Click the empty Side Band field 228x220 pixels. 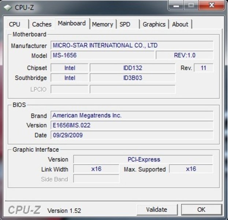click(x=96, y=179)
